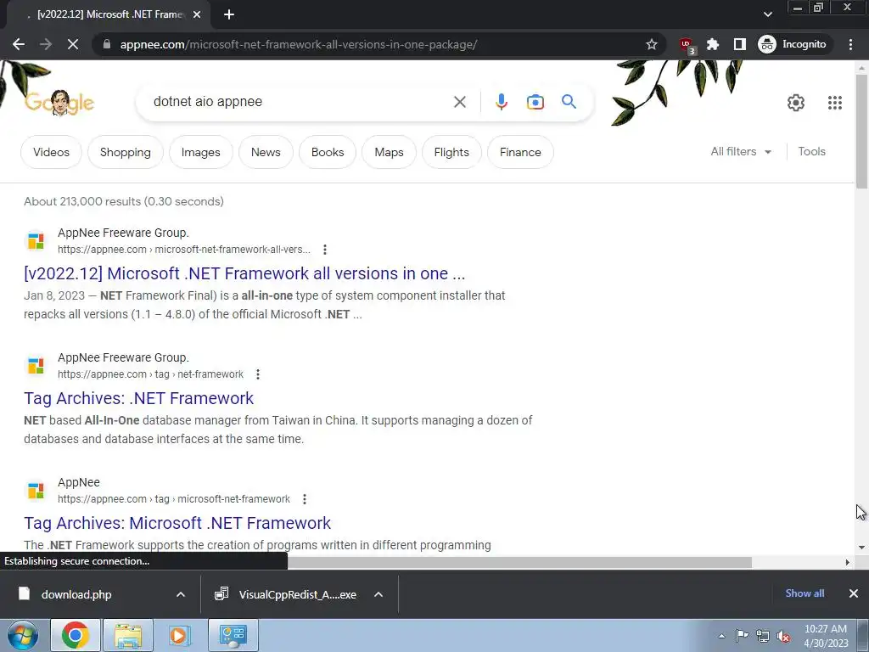Click the address bar URL
This screenshot has width=869, height=652.
click(298, 44)
